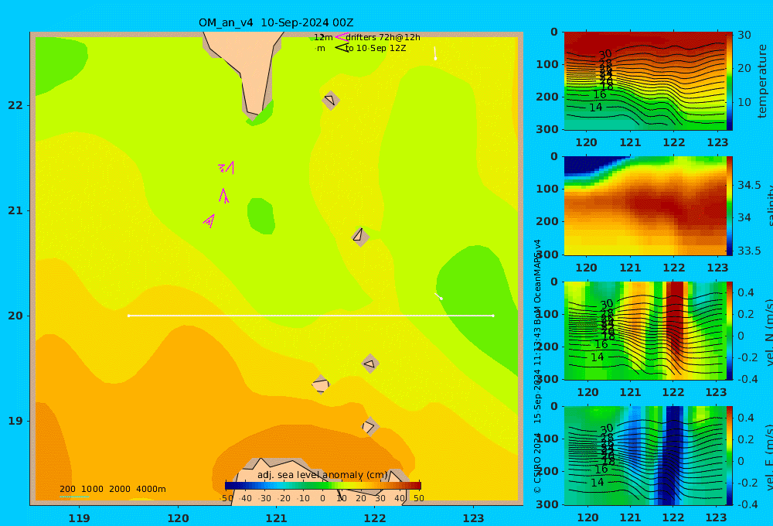
Task: Click the 'temperature' colorbar label
Action: (x=762, y=81)
